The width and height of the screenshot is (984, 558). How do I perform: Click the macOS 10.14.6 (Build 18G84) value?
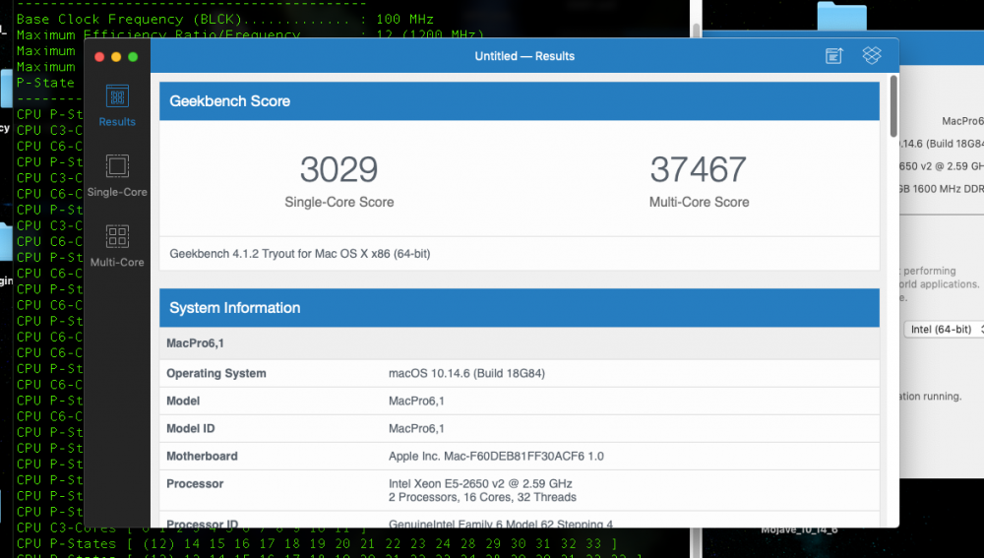pos(466,373)
